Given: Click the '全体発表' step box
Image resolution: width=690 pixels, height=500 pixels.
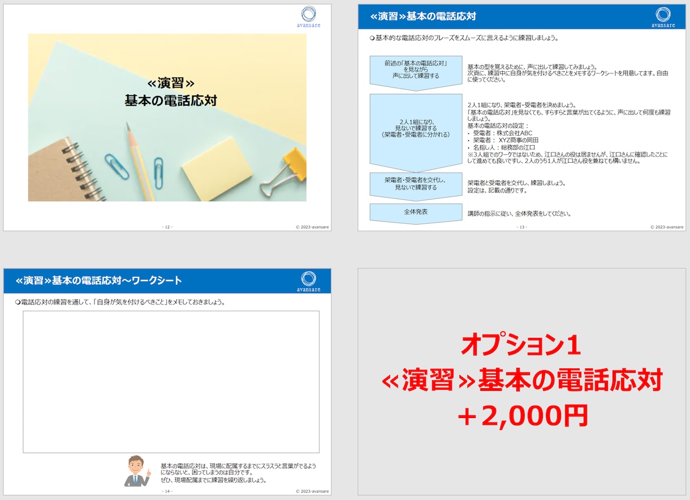Looking at the screenshot, I should pyautogui.click(x=416, y=213).
